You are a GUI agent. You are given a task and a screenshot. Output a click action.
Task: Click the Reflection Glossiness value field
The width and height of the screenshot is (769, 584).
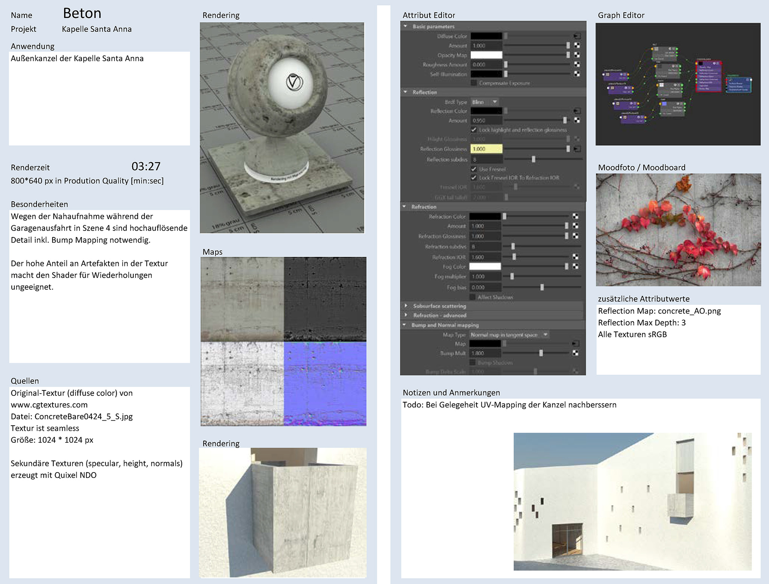tap(486, 149)
